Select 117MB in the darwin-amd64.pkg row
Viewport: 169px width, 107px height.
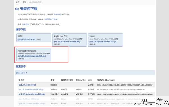[x=91, y=94]
